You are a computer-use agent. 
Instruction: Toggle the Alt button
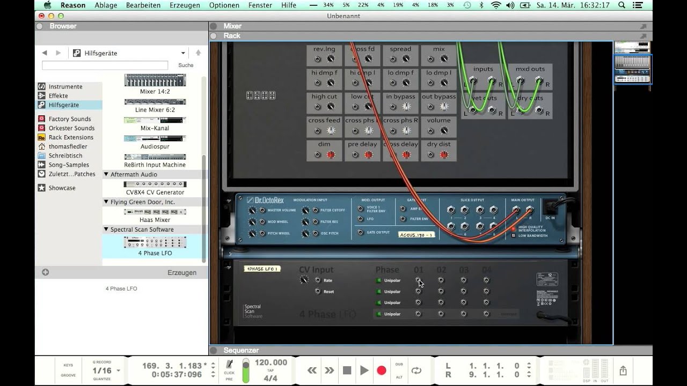399,377
